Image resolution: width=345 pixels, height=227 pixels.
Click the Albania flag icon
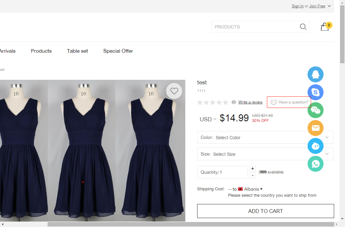click(x=240, y=189)
